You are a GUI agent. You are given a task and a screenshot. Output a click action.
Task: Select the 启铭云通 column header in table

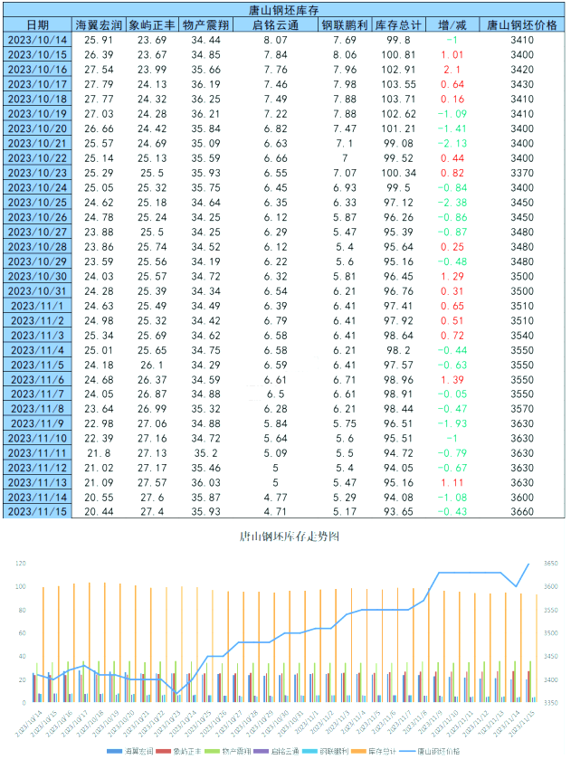(275, 25)
